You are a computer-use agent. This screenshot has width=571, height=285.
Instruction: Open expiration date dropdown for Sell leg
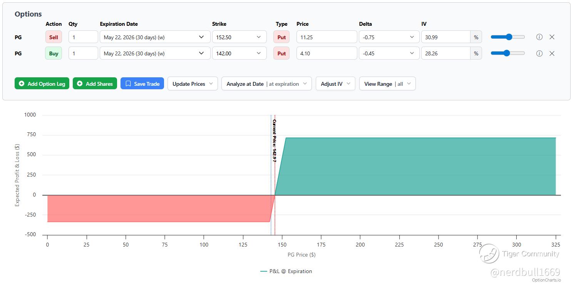pos(155,37)
